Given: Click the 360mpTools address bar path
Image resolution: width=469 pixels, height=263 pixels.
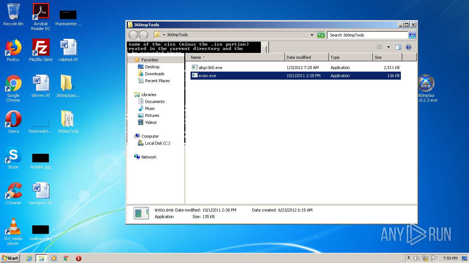Looking at the screenshot, I should 177,35.
